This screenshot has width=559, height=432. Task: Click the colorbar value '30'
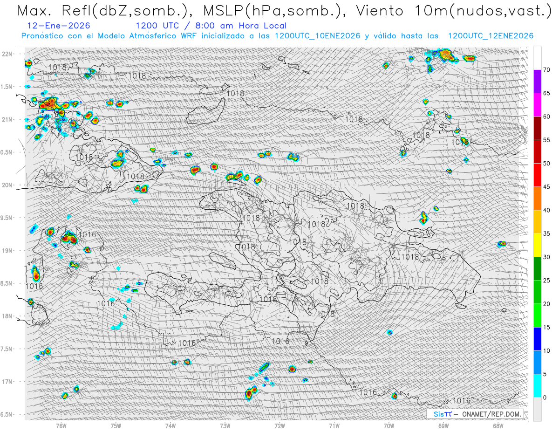coord(546,257)
